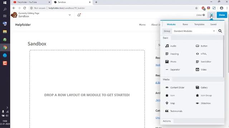Add the HTML module
The image size is (229, 128).
point(201,54)
